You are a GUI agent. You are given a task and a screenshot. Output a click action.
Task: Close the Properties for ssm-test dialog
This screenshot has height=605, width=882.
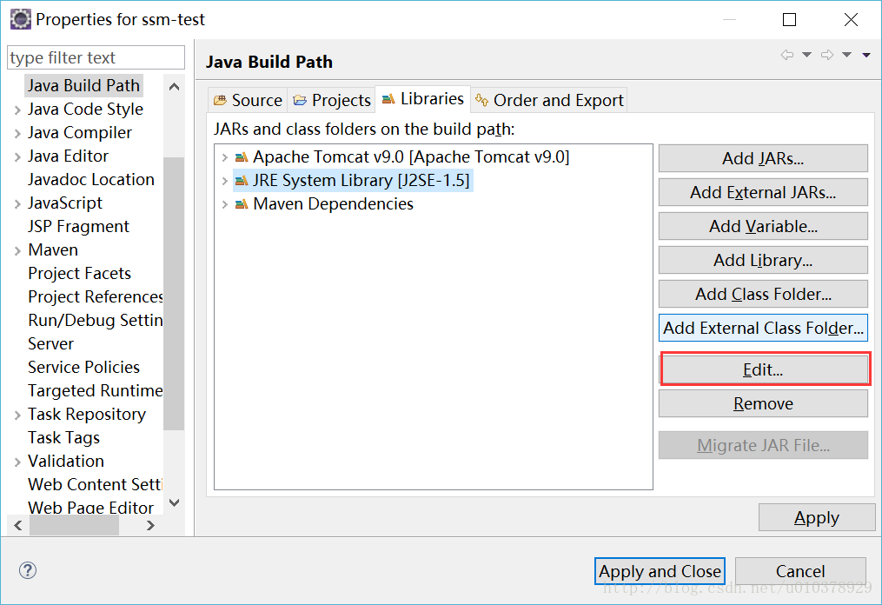[x=851, y=20]
